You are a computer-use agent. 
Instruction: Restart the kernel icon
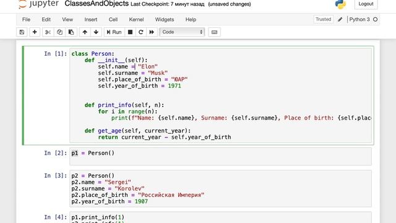pos(141,32)
